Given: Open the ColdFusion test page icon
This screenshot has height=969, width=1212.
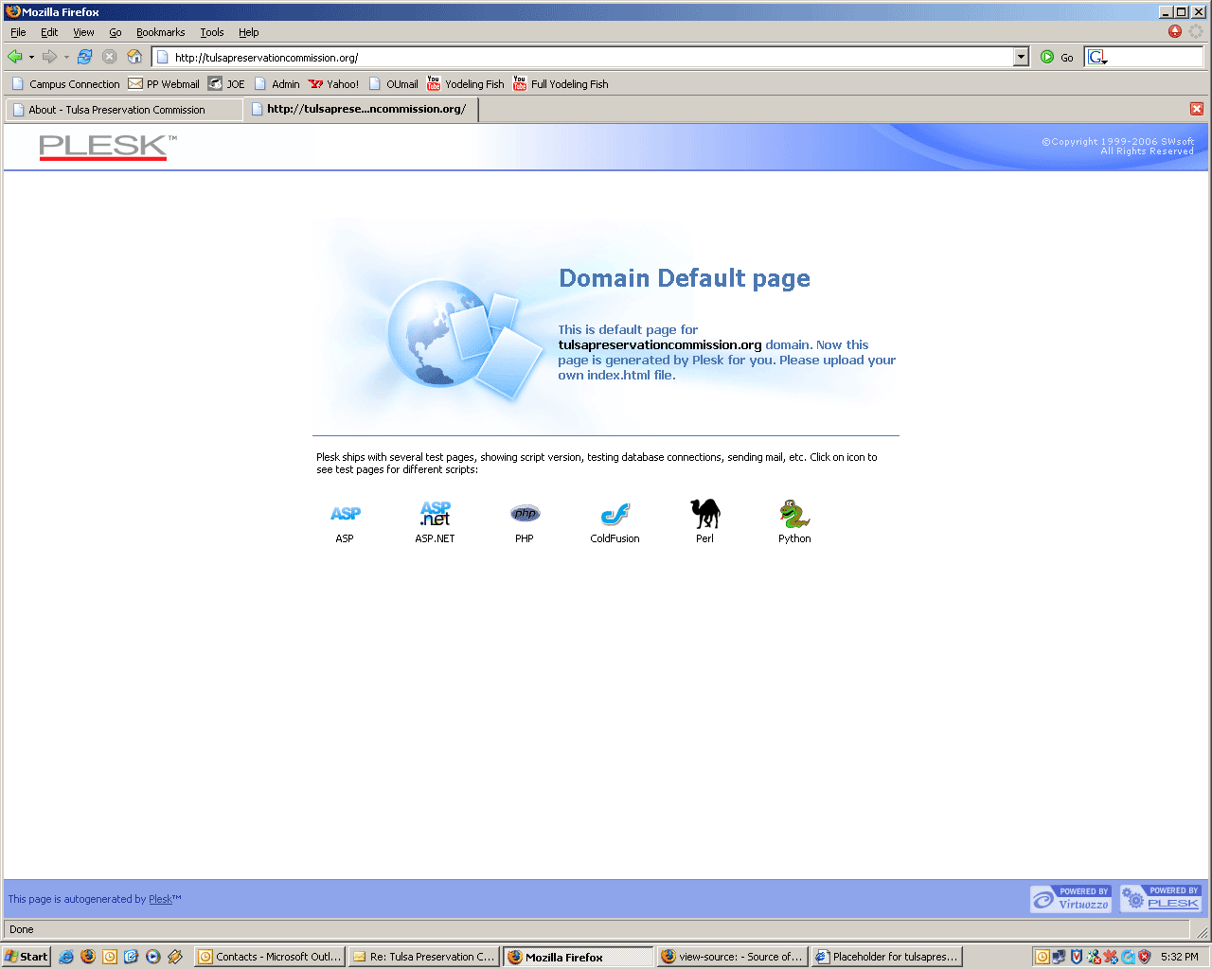Looking at the screenshot, I should coord(615,514).
